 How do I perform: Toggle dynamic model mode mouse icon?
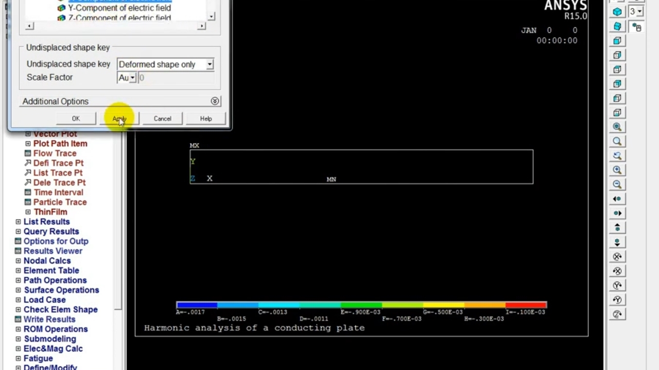click(x=637, y=27)
